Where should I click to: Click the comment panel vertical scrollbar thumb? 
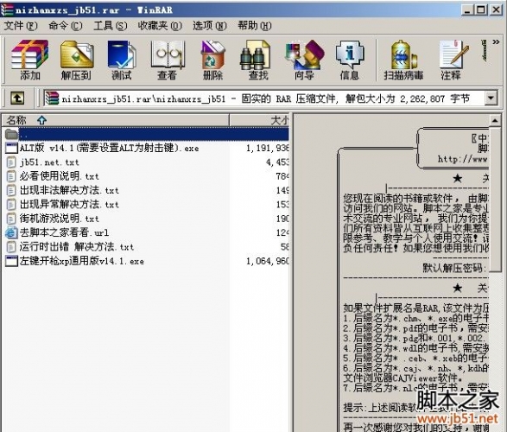(495, 200)
